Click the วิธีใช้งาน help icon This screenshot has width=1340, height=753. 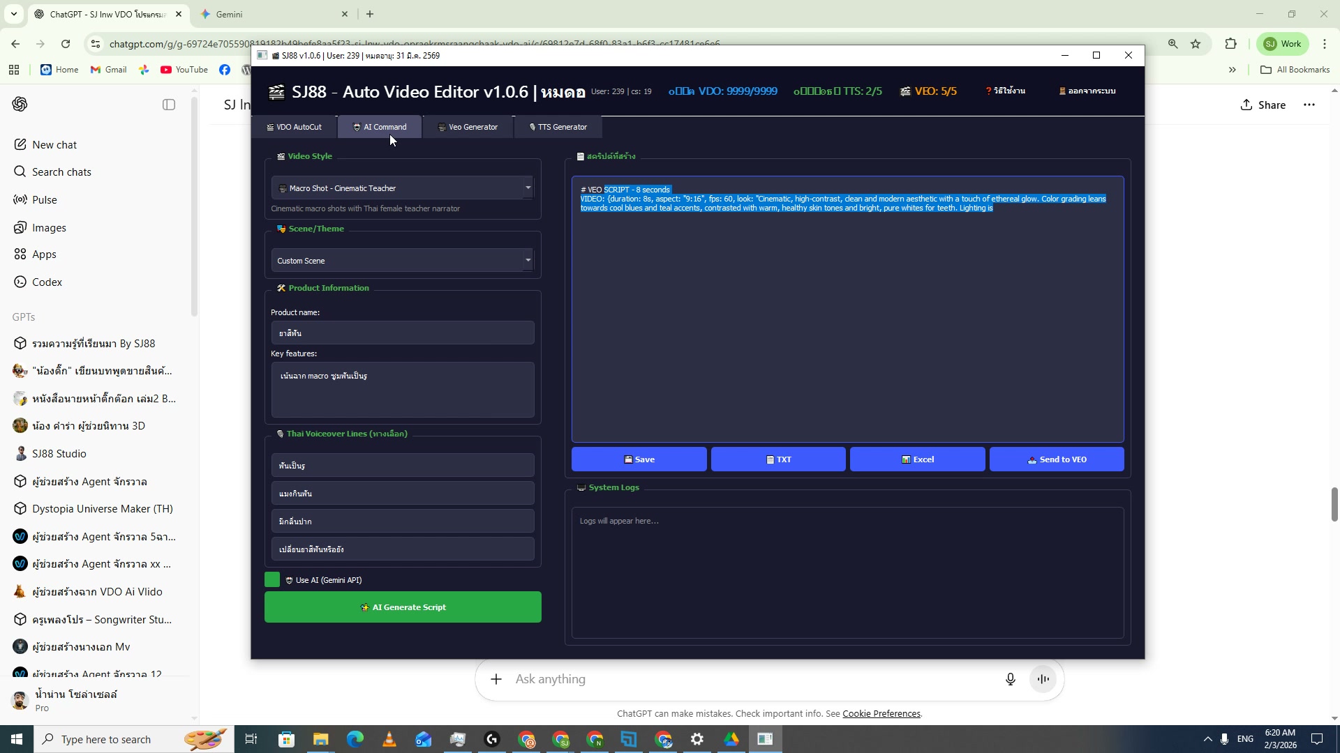pos(990,91)
